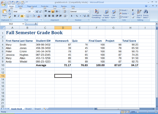
Task: Open the font size dropdown
Action: (33, 11)
